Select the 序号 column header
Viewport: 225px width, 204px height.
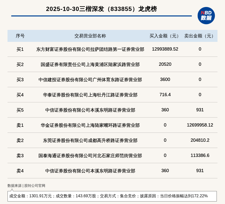[20, 36]
